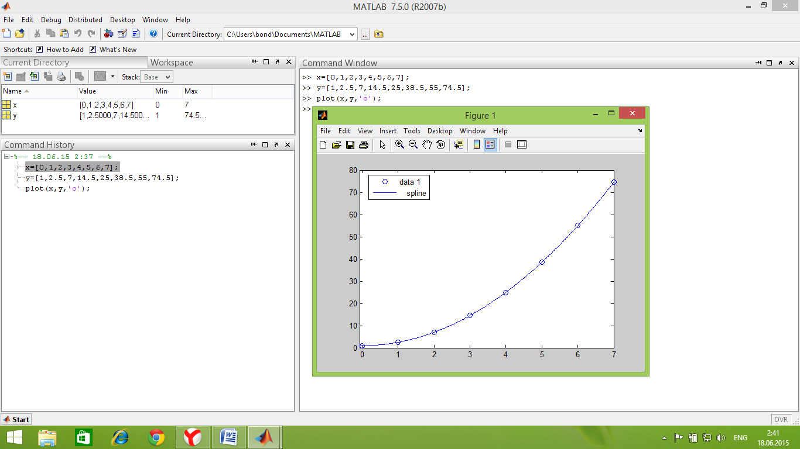The height and width of the screenshot is (449, 800).
Task: Open MATLAB Help question mark icon
Action: pos(153,34)
